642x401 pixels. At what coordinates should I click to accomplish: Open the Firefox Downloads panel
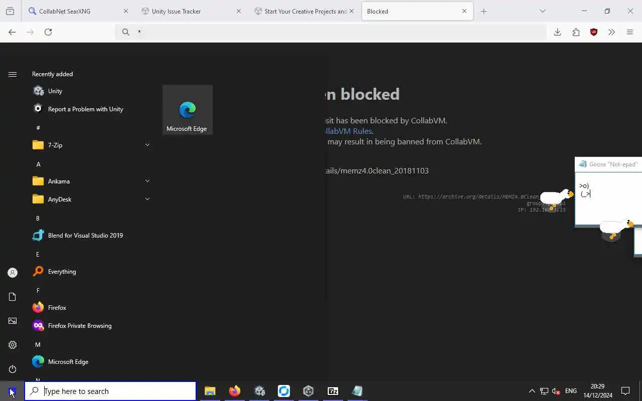coord(557,32)
